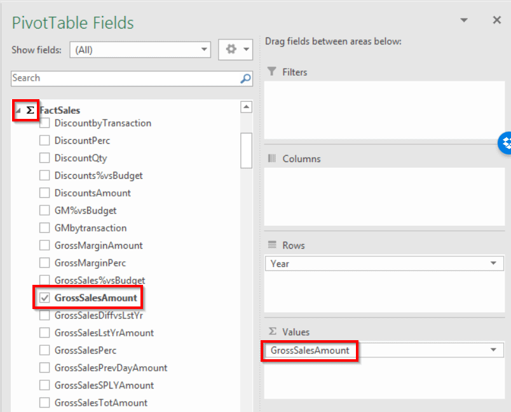
Task: Click the search magnifier icon
Action: coord(245,79)
